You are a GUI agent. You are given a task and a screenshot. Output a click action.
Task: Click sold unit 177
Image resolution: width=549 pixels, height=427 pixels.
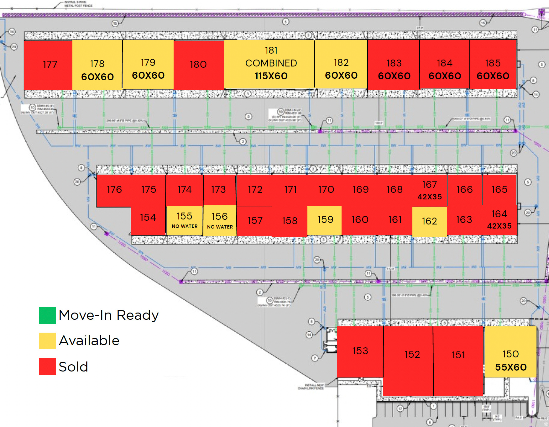click(x=48, y=65)
